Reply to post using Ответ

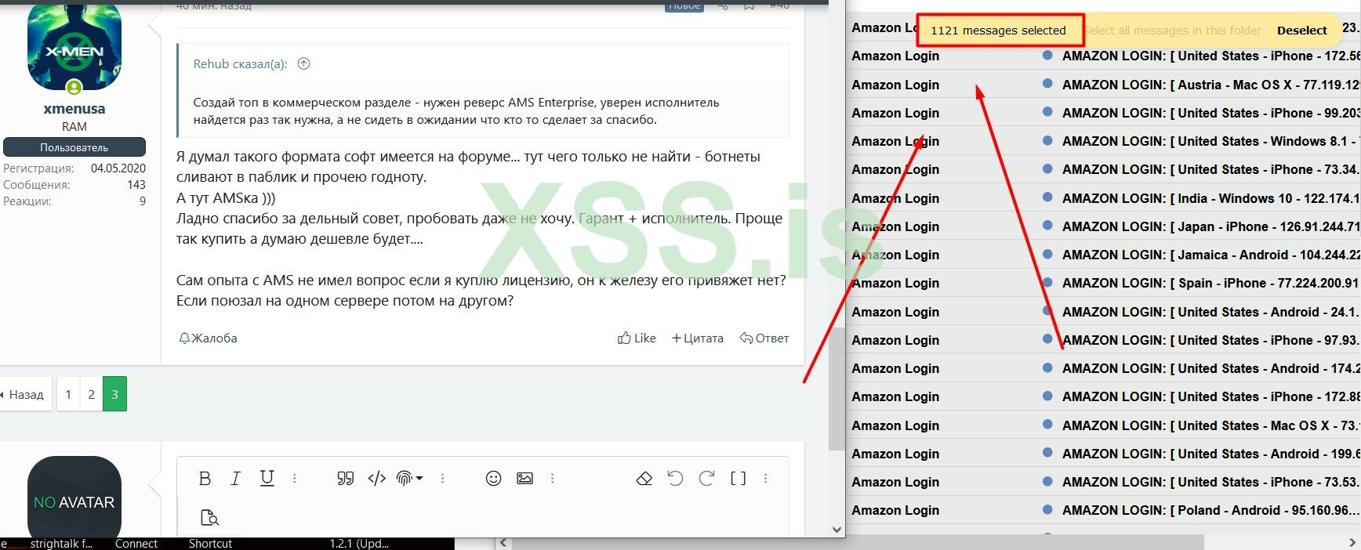764,338
